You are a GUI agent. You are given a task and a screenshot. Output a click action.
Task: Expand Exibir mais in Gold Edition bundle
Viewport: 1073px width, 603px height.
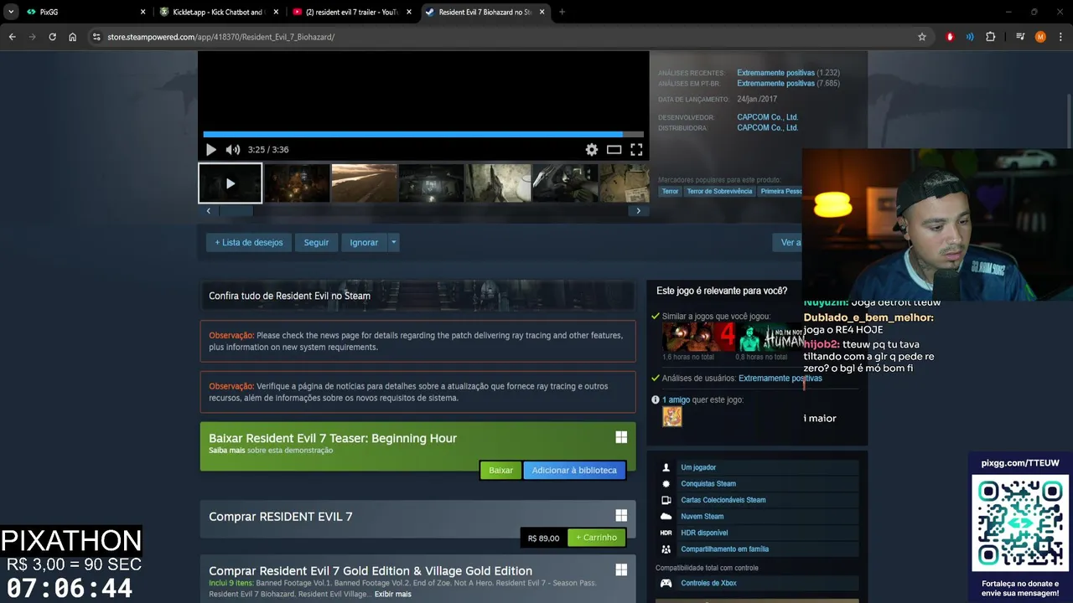point(392,594)
